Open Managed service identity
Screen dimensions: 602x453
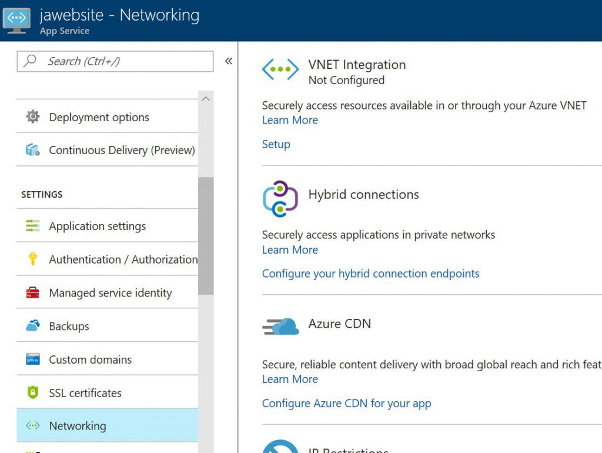tap(108, 293)
